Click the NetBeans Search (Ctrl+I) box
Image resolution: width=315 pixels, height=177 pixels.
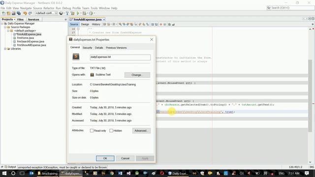coord(290,8)
